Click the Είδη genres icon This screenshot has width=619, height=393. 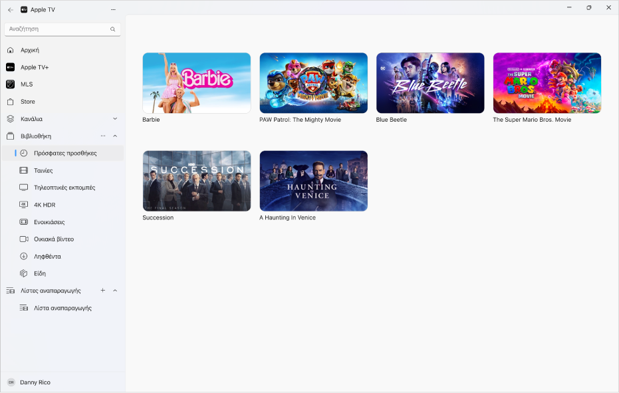click(24, 273)
